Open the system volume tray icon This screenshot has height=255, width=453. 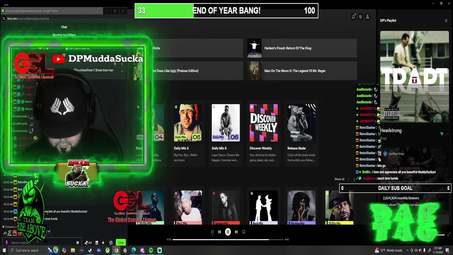point(416,250)
